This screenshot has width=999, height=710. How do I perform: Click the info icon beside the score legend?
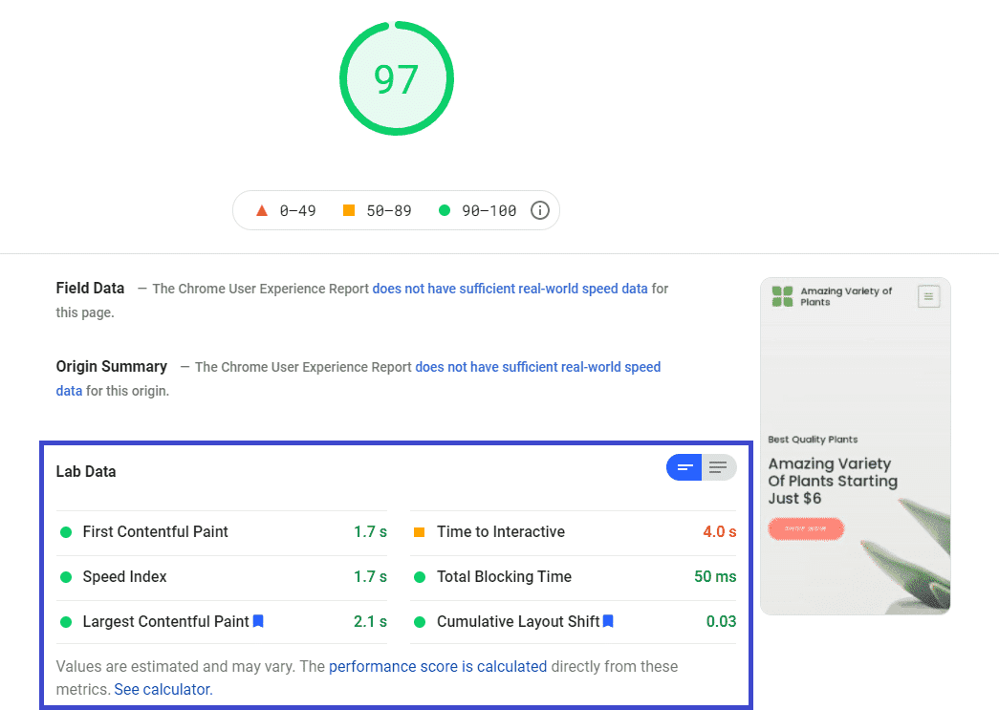[540, 210]
